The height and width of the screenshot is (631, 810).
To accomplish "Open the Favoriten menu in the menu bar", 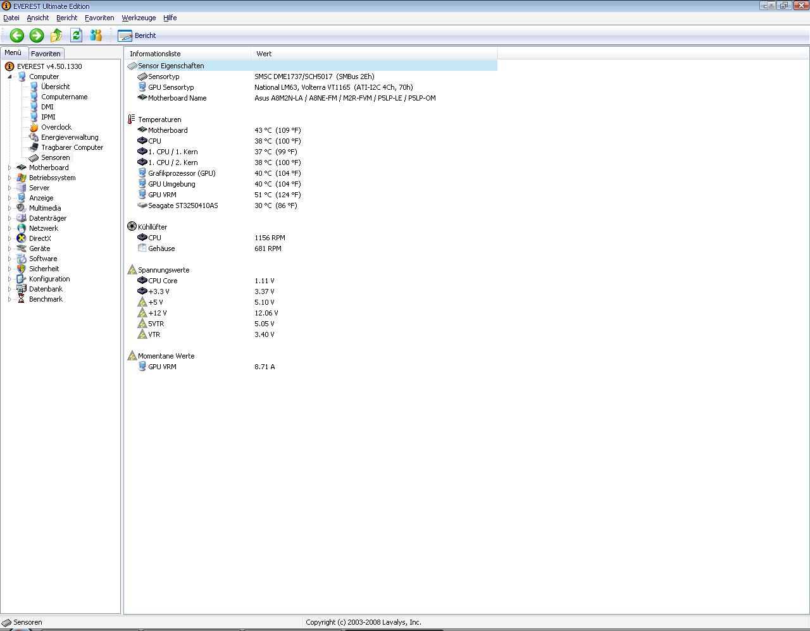I will tap(99, 18).
